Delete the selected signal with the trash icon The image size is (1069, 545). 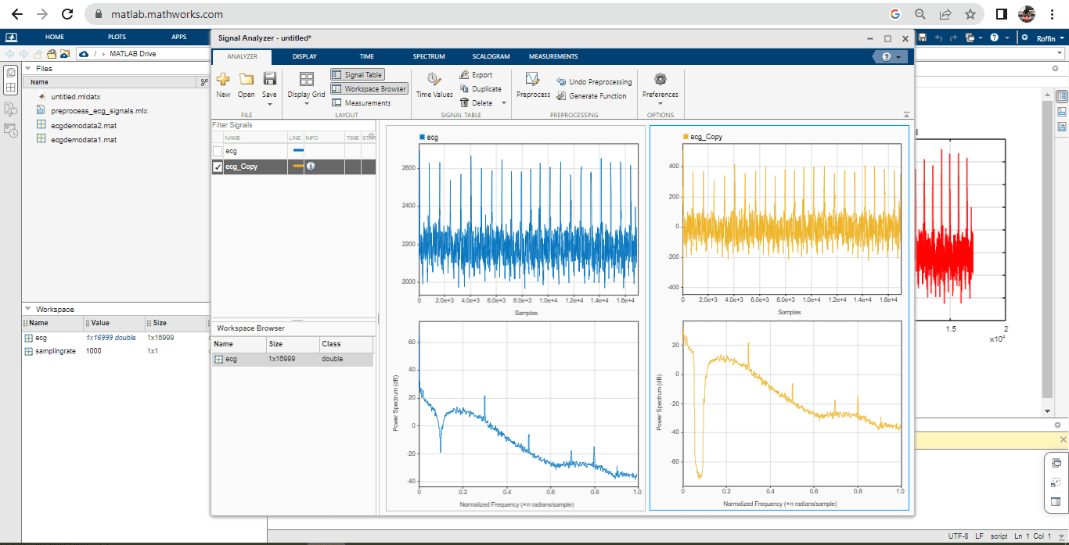(464, 102)
